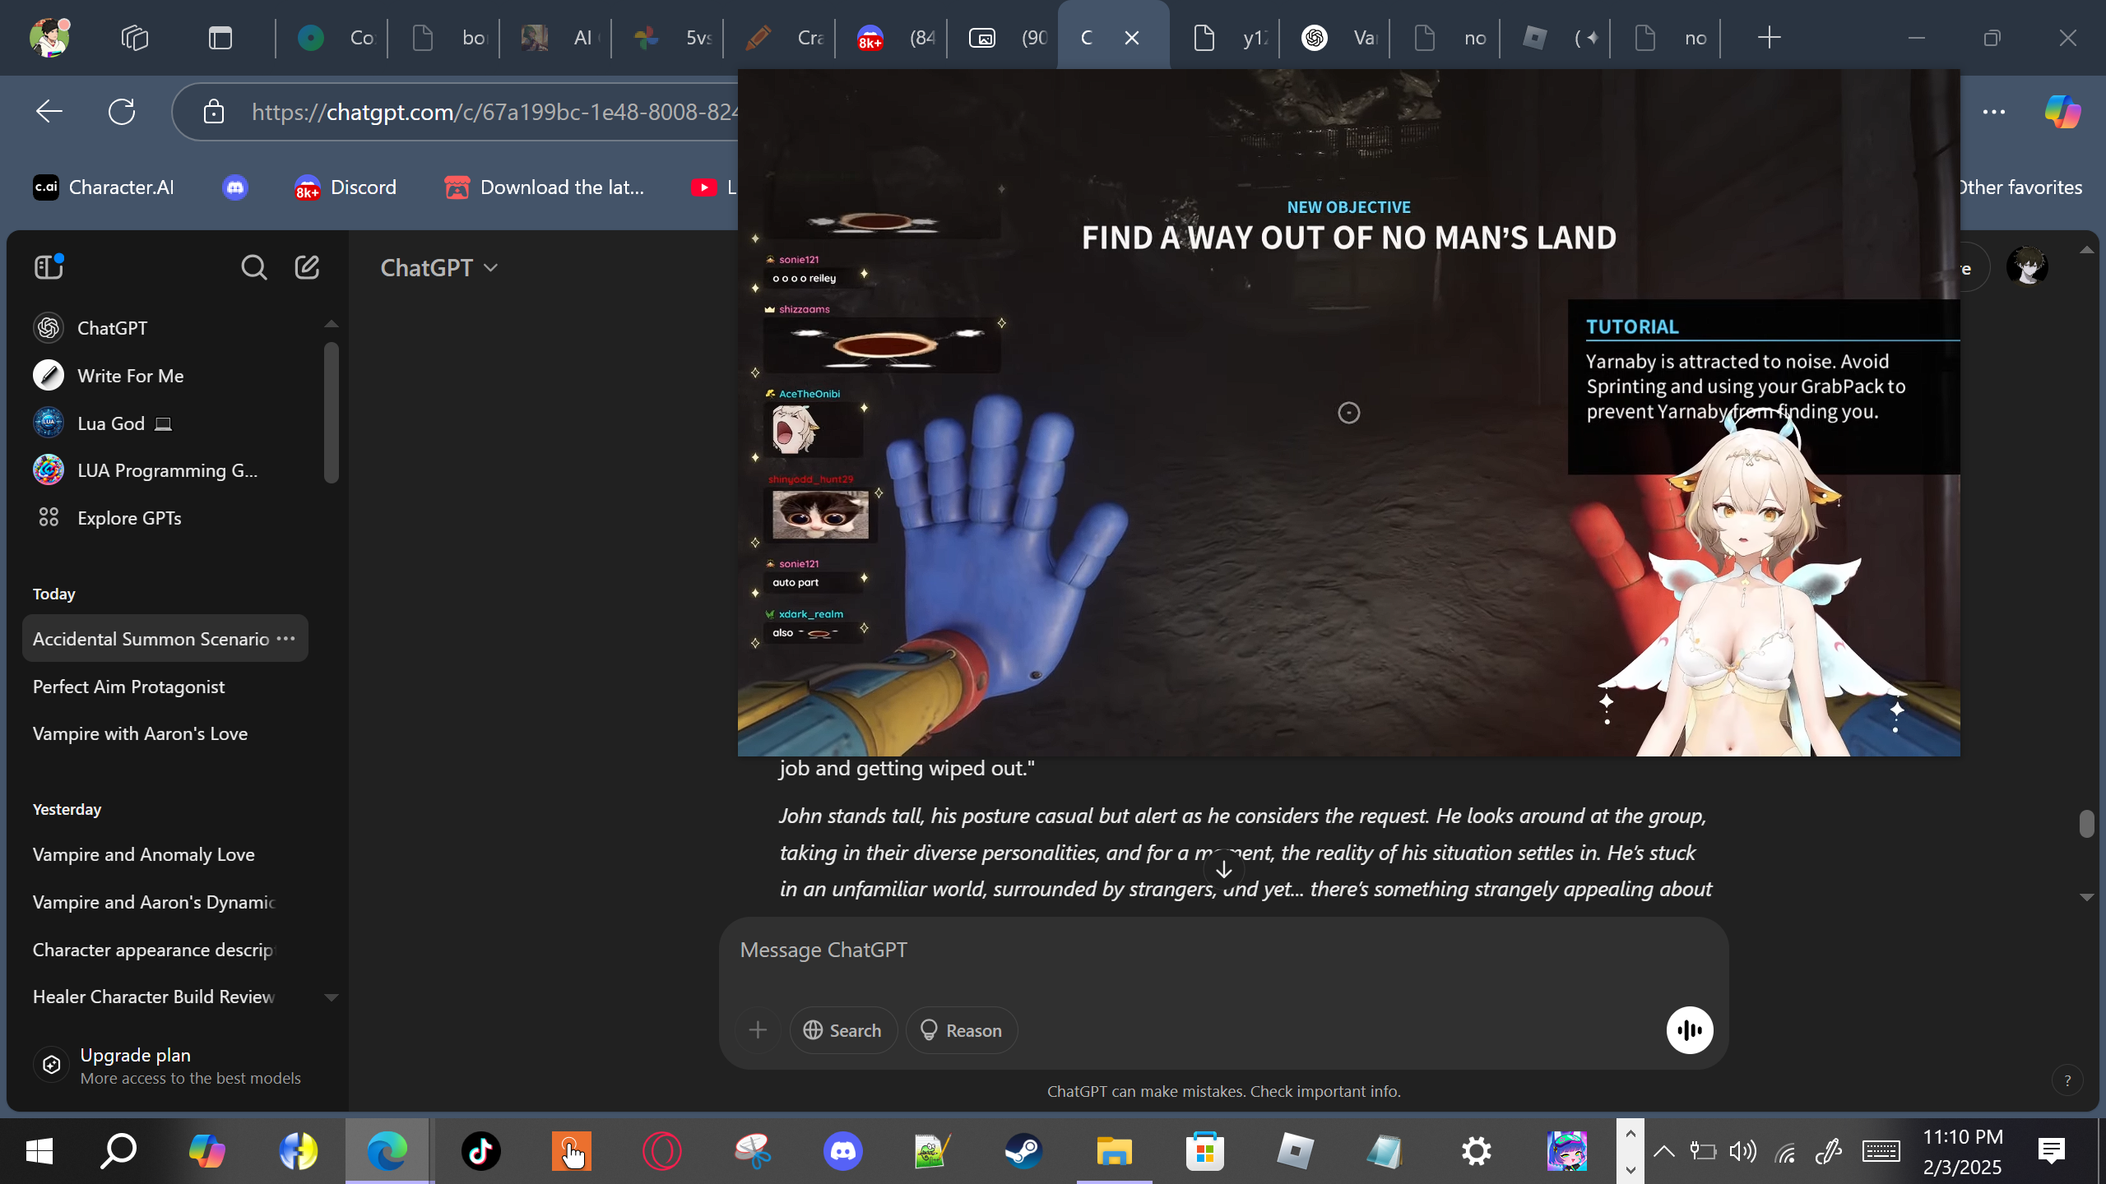Open options for Accidental Summon Scenario chat
Image resolution: width=2106 pixels, height=1184 pixels.
tap(285, 639)
